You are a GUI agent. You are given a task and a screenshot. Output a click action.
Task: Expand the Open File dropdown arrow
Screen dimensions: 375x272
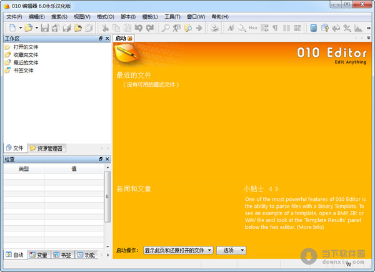pos(37,28)
